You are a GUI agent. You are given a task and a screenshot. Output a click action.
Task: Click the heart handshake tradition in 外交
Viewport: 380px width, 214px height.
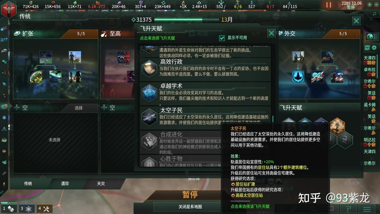tap(317, 77)
